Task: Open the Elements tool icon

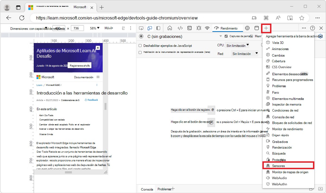Action: tap(180, 28)
